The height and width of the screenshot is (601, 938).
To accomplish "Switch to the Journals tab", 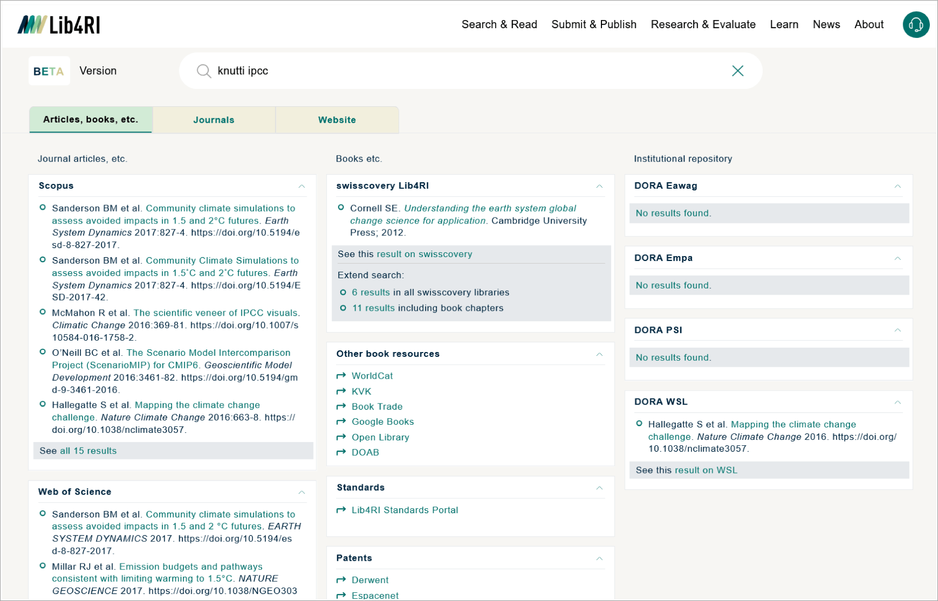I will (x=214, y=120).
